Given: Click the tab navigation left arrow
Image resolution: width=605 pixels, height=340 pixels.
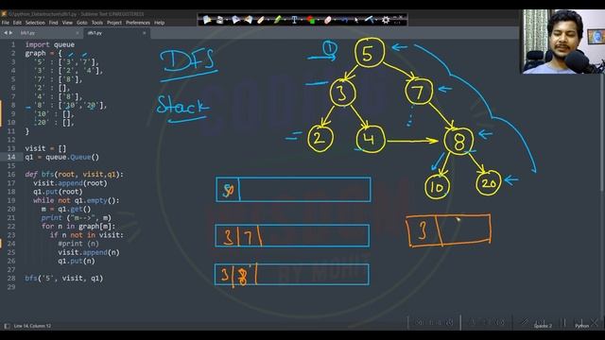Looking at the screenshot, I should click(6, 33).
